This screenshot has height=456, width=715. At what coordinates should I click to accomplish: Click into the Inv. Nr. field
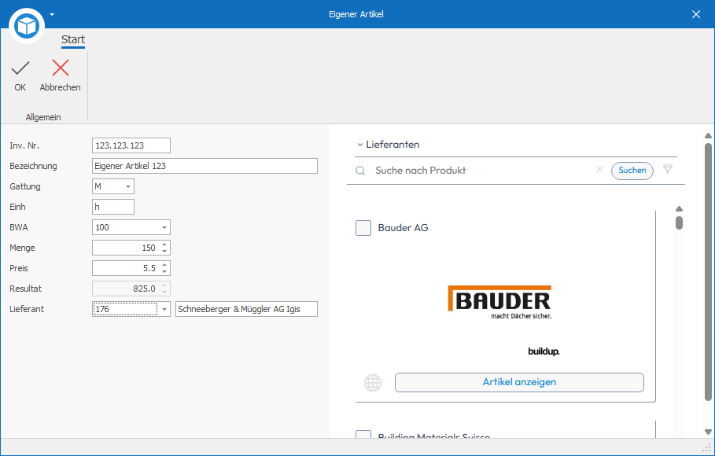[x=131, y=145]
